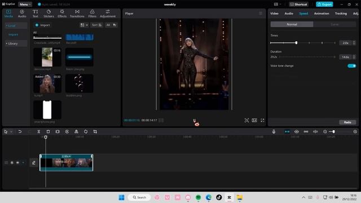Open the layout dropdown near Shortcut
This screenshot has height=203, width=361.
click(x=278, y=5)
